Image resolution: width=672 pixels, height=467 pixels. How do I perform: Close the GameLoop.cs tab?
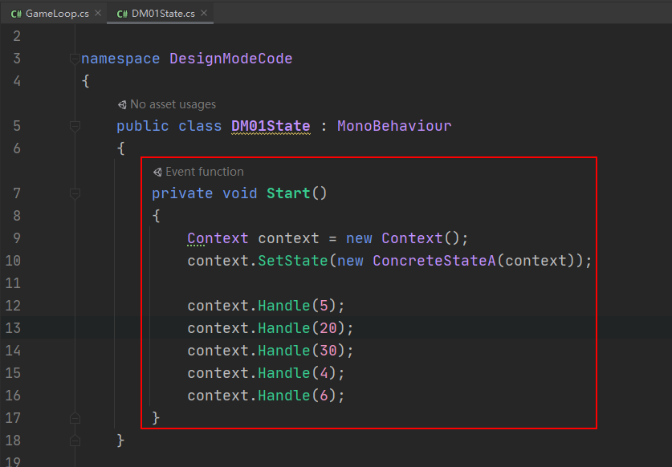pyautogui.click(x=98, y=13)
